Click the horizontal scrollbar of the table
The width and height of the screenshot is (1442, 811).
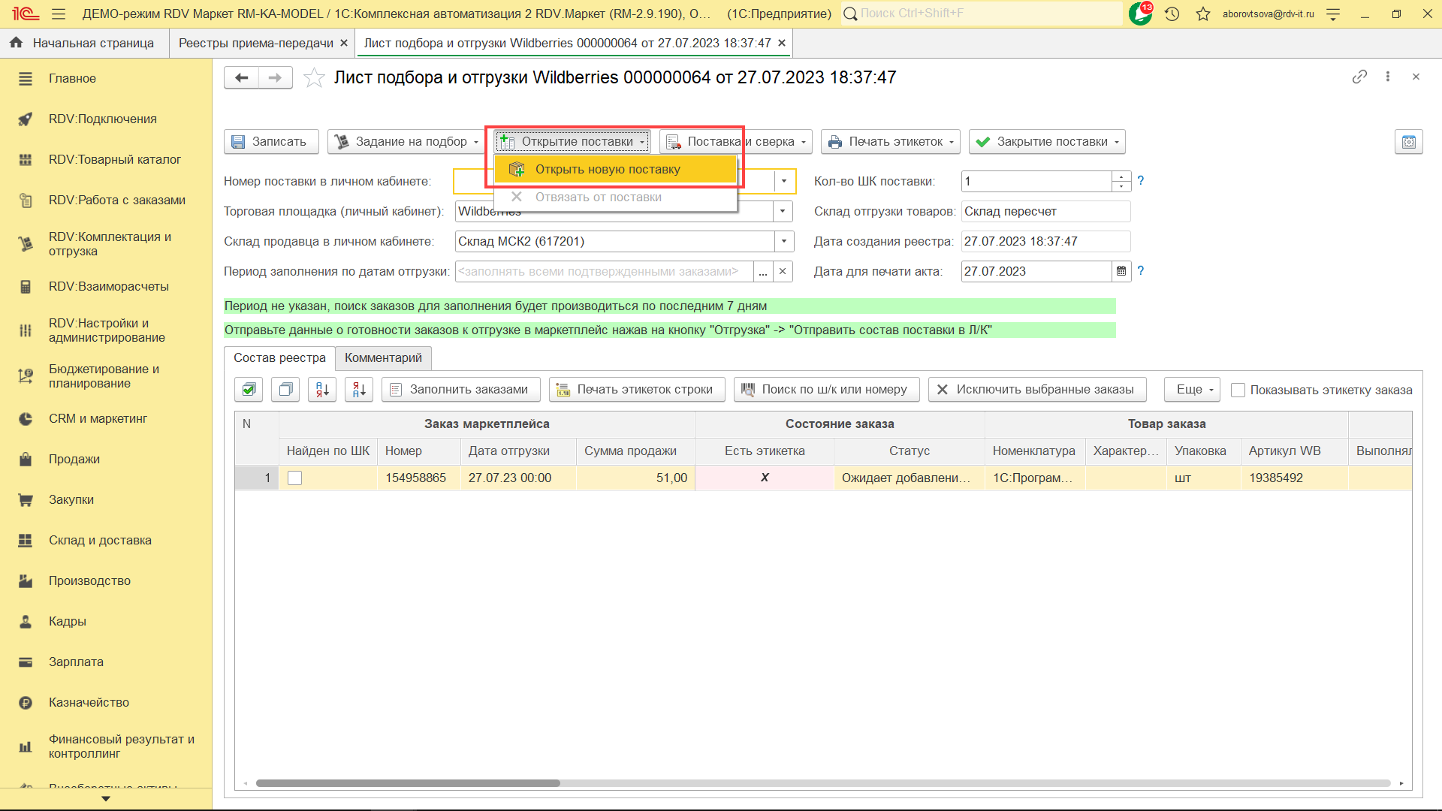click(408, 782)
